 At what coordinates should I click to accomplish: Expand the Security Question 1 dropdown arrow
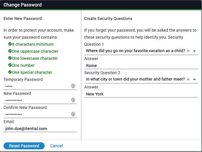coord(194,51)
